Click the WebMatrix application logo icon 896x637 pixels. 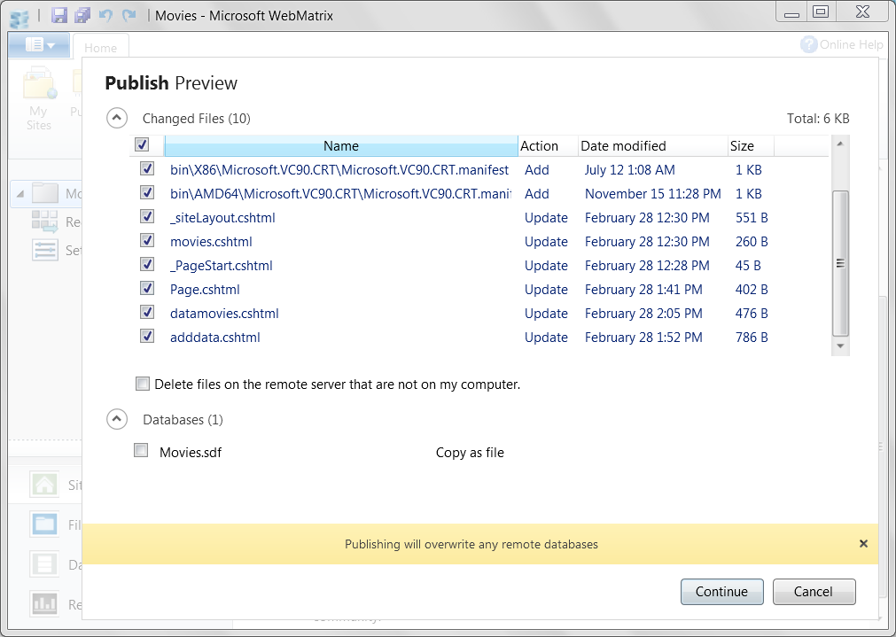pos(19,18)
